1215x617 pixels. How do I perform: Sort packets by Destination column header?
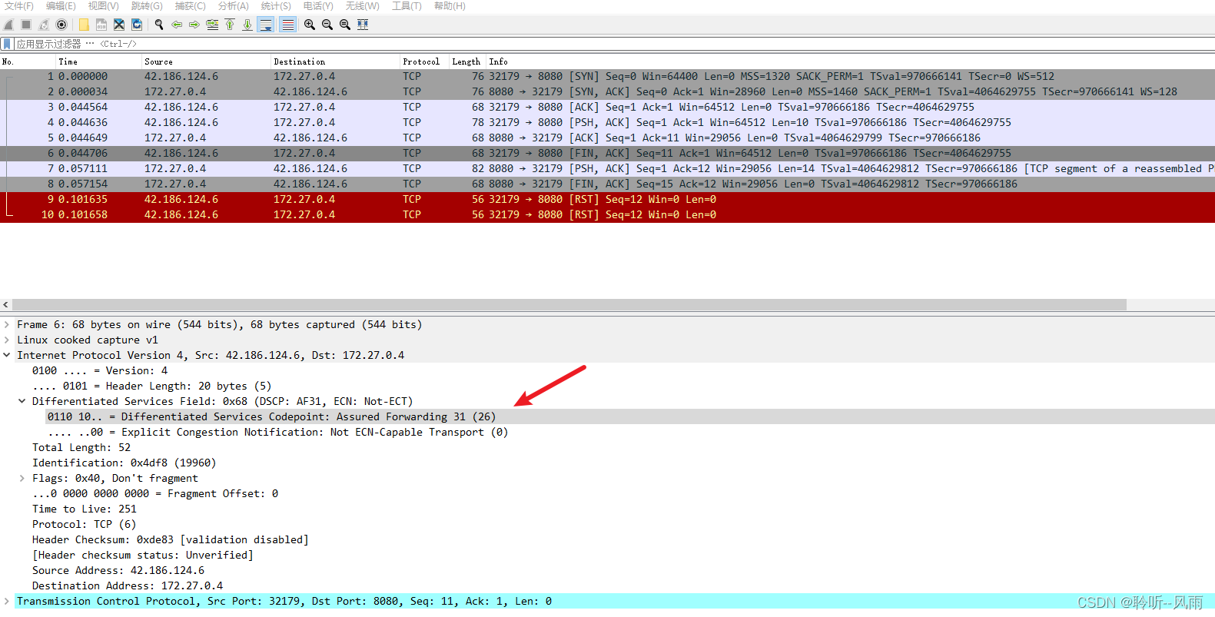click(x=335, y=61)
